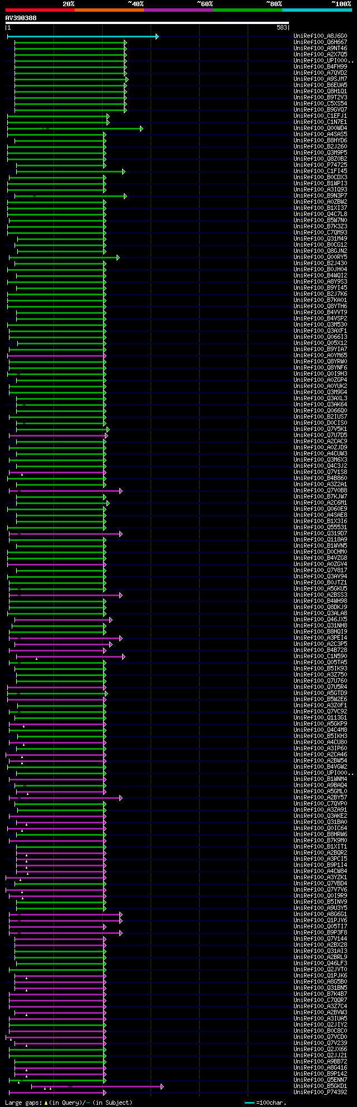Click the green alignment bar for C1FI45

(71, 171)
